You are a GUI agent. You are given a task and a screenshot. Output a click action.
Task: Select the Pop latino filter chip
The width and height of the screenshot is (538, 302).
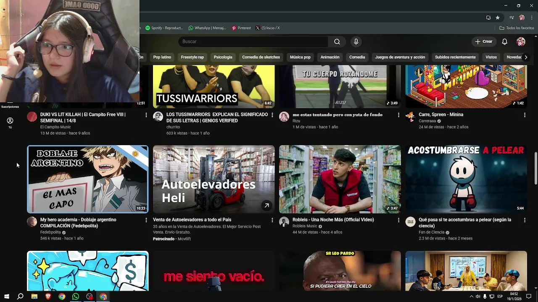(x=162, y=57)
